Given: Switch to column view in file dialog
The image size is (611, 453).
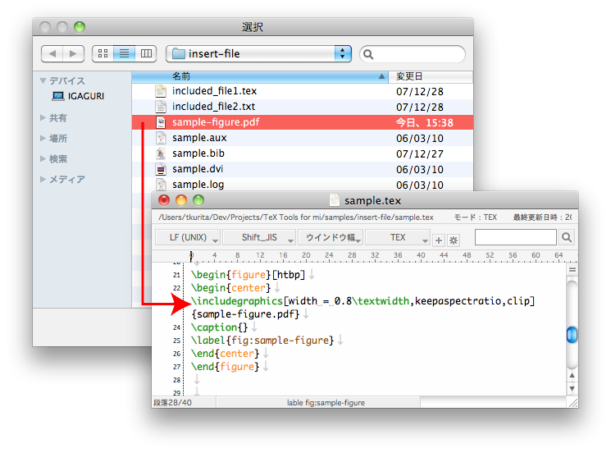Looking at the screenshot, I should click(x=146, y=54).
